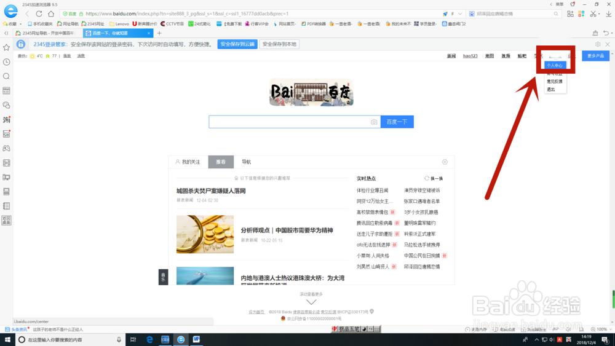Screen dimensions: 615x346
Task: Open the add-extension grid icon
Action: coord(570,14)
